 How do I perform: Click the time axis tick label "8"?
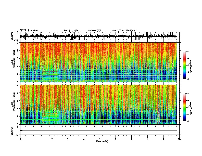click(x=147, y=139)
